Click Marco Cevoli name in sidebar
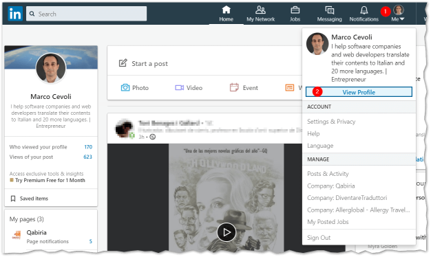Image resolution: width=431 pixels, height=257 pixels. (51, 96)
